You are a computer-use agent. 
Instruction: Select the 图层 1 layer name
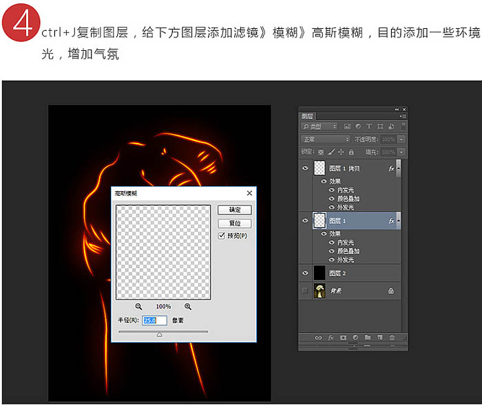pyautogui.click(x=337, y=221)
